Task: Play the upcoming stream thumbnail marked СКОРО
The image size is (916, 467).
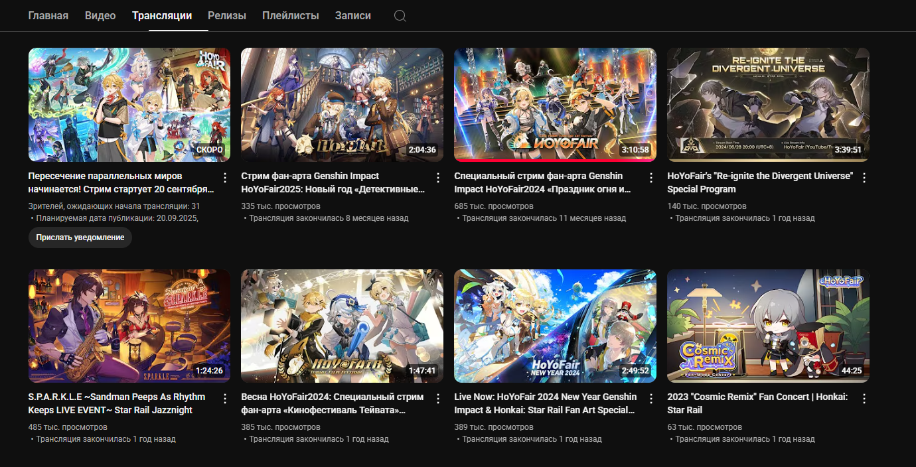Action: pyautogui.click(x=129, y=105)
